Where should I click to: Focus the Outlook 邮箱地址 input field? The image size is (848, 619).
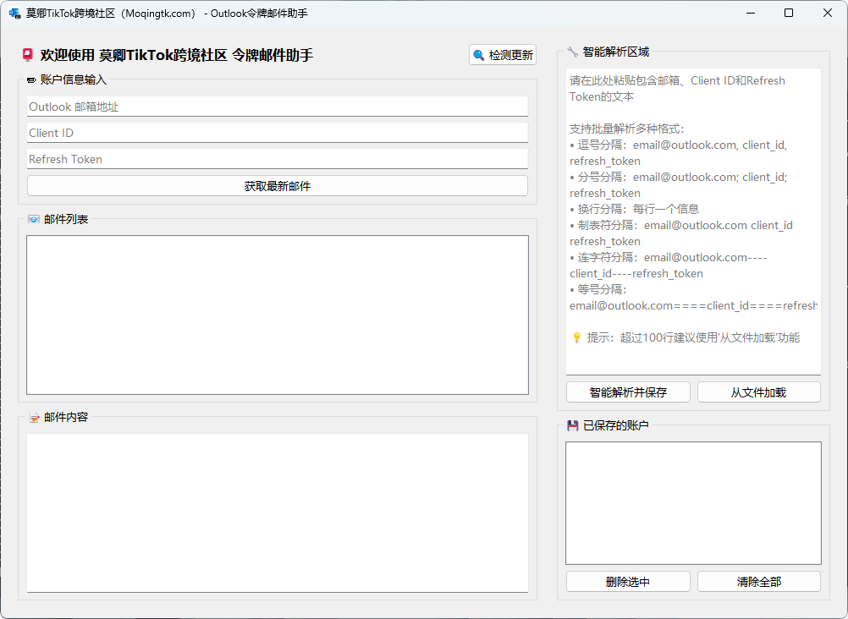[277, 107]
